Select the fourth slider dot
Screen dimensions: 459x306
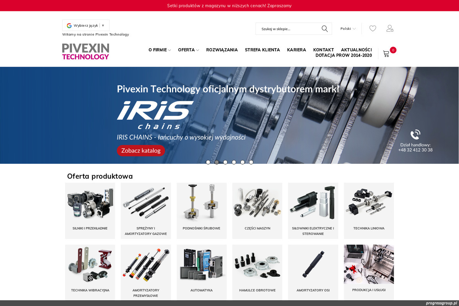234,162
